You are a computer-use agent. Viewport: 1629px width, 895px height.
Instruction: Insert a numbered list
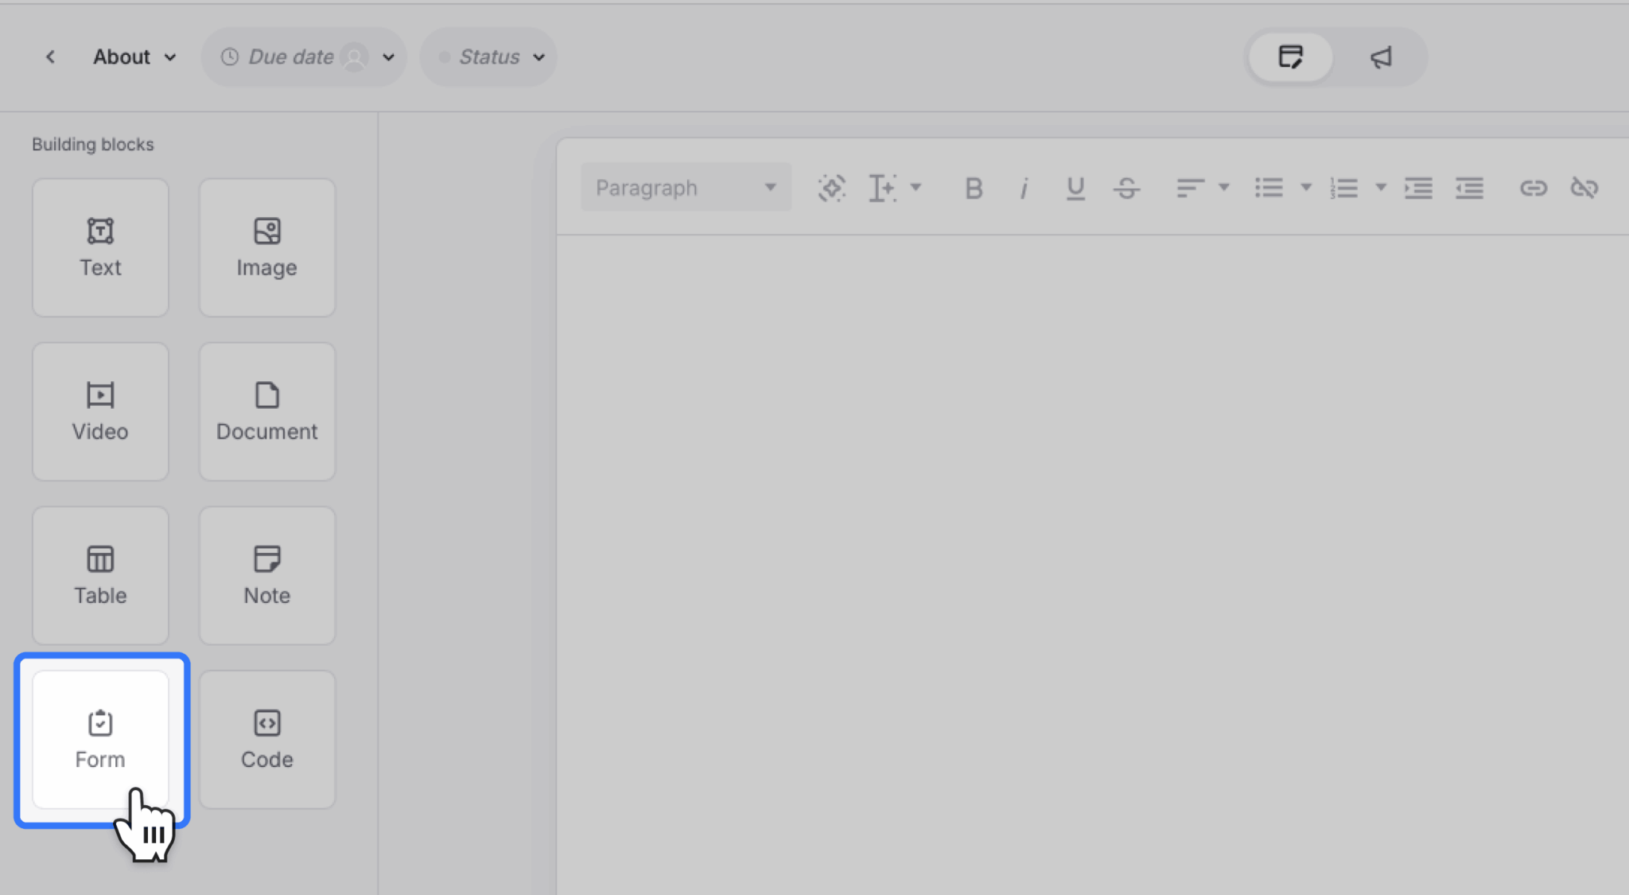(x=1343, y=188)
